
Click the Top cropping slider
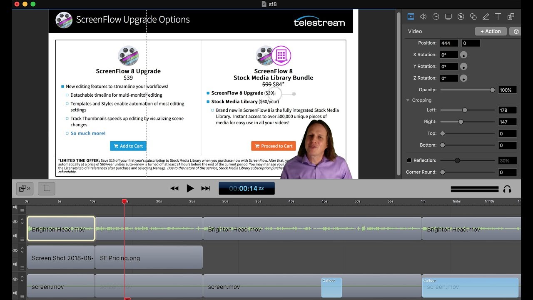(468, 133)
